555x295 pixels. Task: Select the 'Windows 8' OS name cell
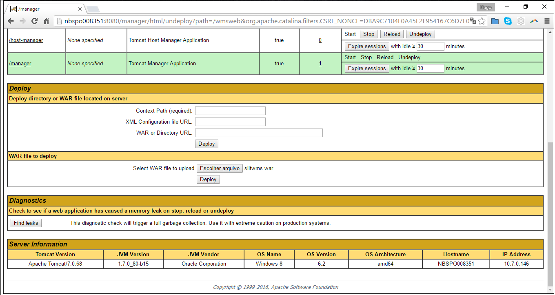coord(269,264)
